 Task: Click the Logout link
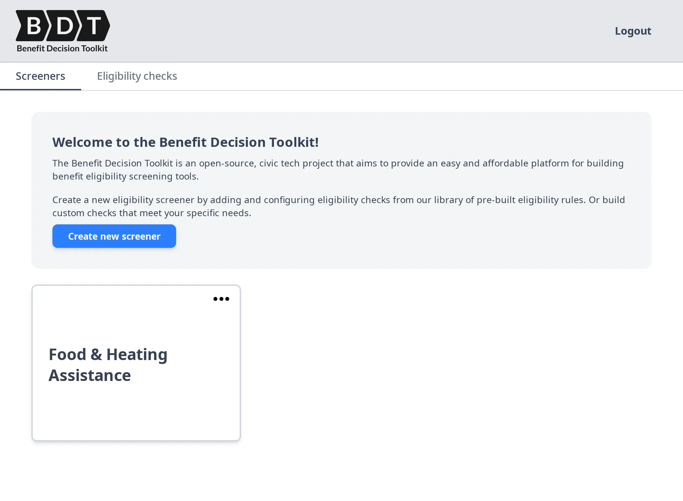pos(633,31)
